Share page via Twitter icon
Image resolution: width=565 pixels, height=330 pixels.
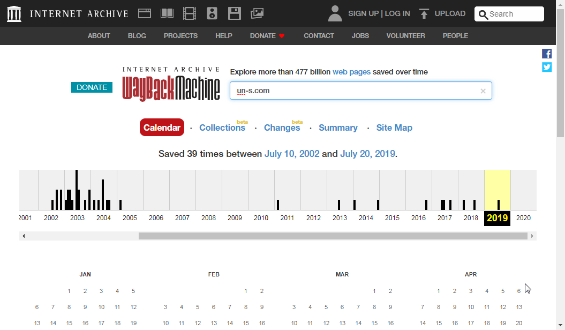(x=547, y=67)
